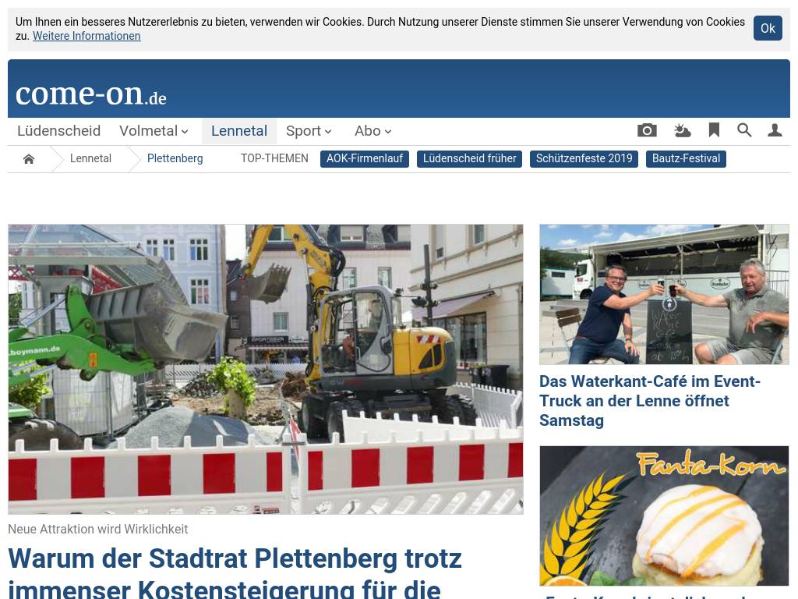The height and width of the screenshot is (599, 798).
Task: Open the bookmarks icon
Action: pyautogui.click(x=714, y=130)
